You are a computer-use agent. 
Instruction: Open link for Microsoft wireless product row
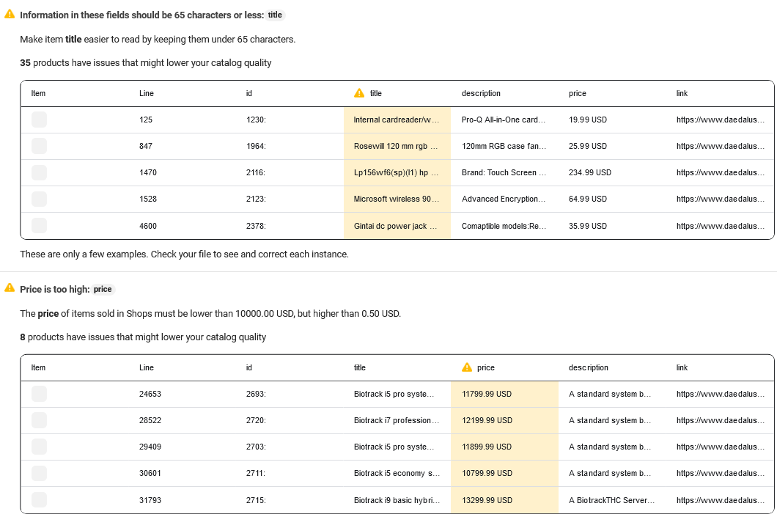click(720, 199)
